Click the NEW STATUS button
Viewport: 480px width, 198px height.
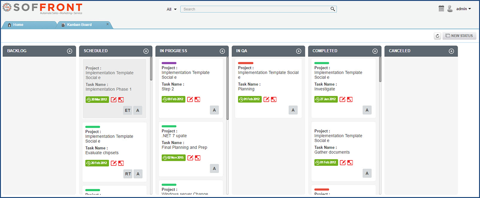pyautogui.click(x=459, y=36)
